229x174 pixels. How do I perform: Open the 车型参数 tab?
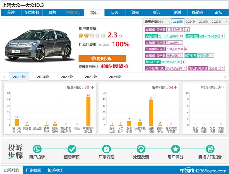tap(32, 12)
